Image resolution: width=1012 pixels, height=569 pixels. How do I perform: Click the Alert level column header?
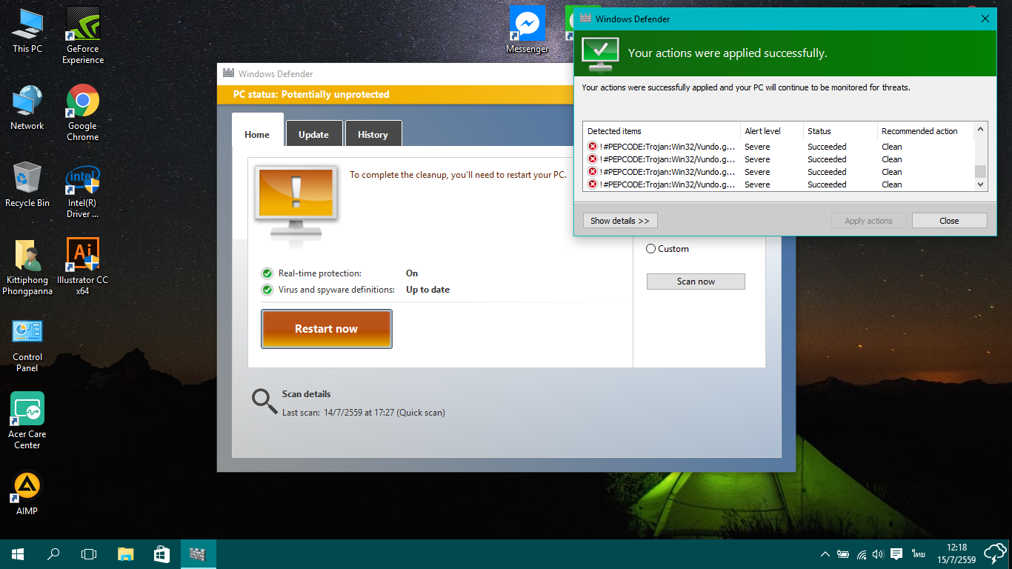click(x=772, y=131)
